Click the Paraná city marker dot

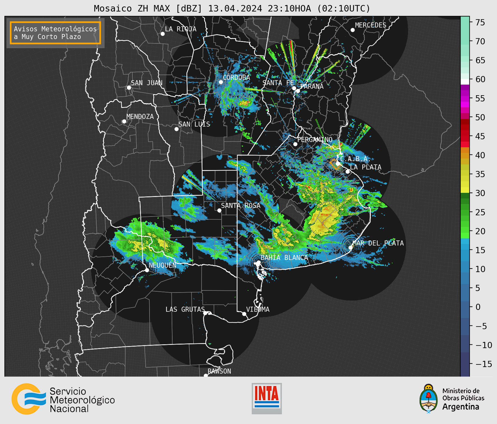pyautogui.click(x=298, y=91)
